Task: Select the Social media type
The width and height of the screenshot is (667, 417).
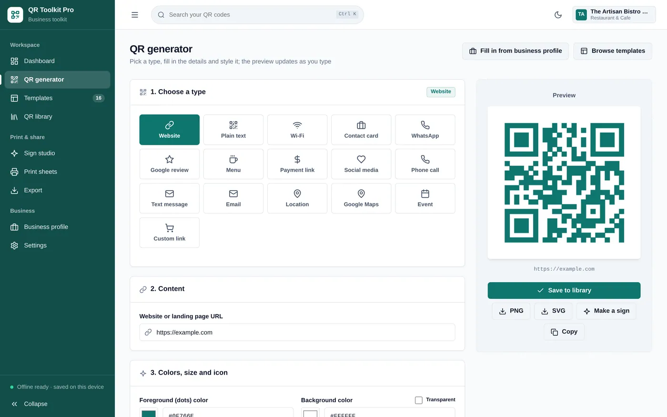Action: click(361, 164)
